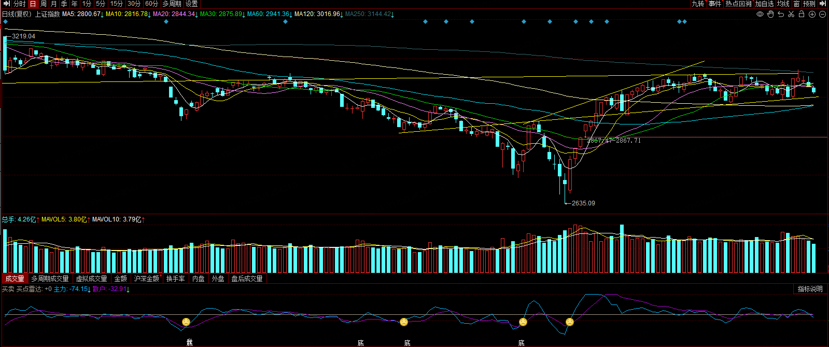The height and width of the screenshot is (347, 829).
Task: Open the 九转 indicator dropdown
Action: click(698, 4)
